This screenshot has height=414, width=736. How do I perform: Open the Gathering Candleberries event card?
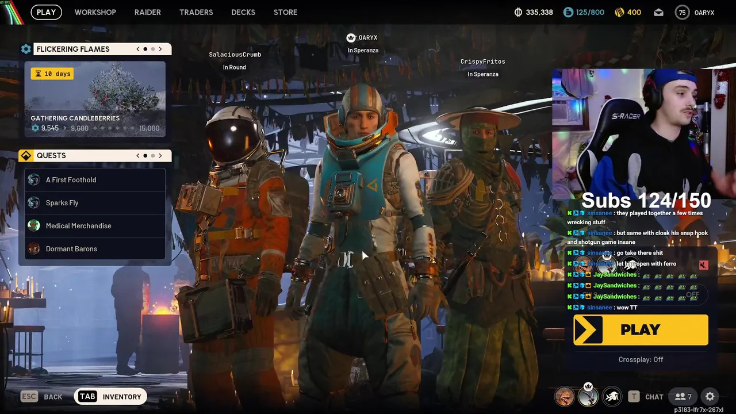[95, 99]
